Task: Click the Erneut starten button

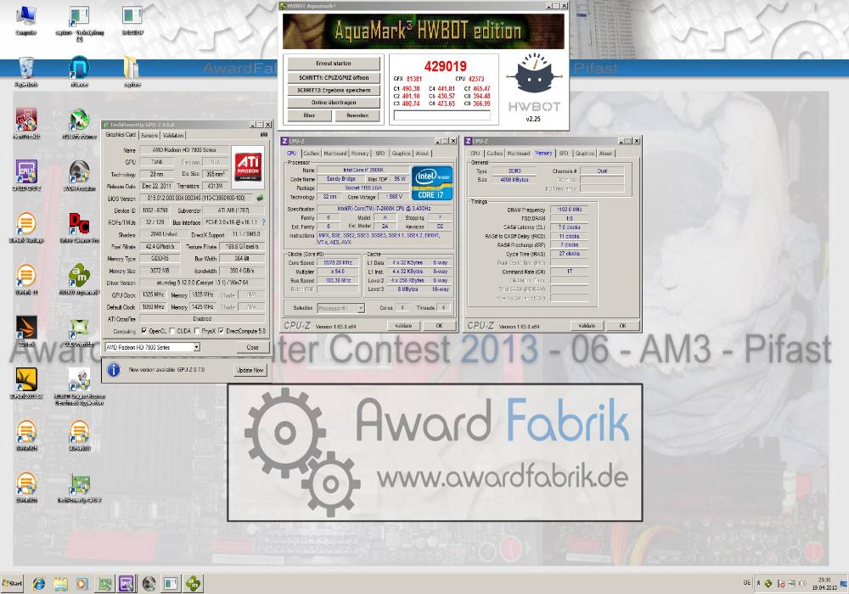Action: (x=334, y=64)
